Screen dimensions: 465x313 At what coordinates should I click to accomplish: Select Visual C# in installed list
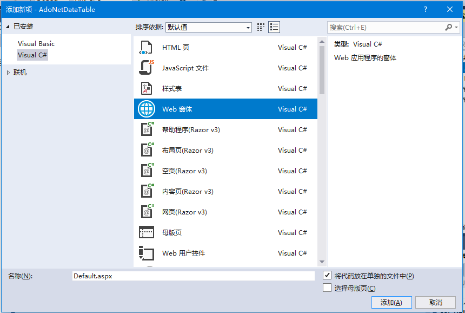pyautogui.click(x=32, y=55)
